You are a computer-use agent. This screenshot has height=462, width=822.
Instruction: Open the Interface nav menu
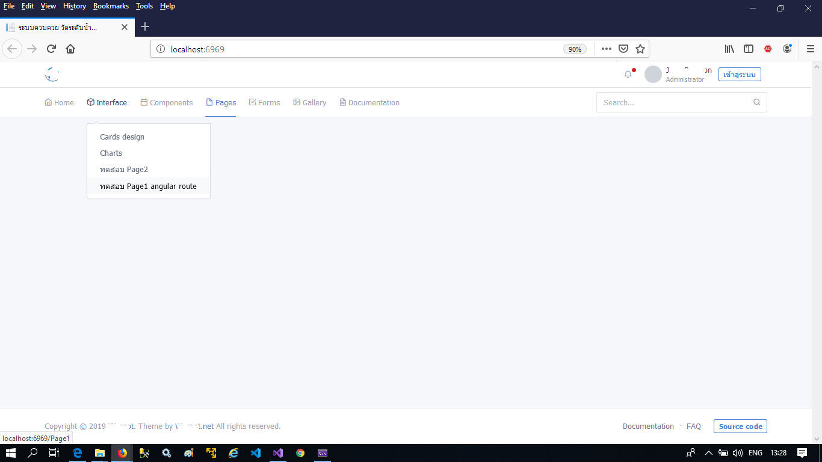point(107,102)
